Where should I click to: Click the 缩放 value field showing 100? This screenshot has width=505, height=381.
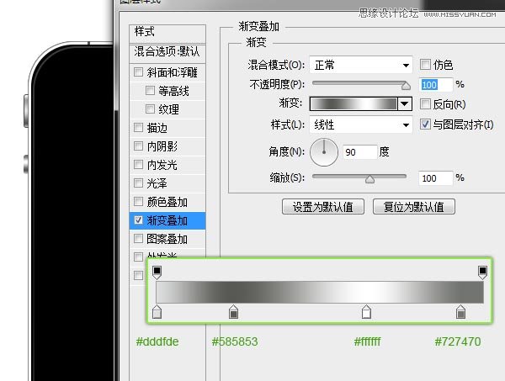click(436, 178)
